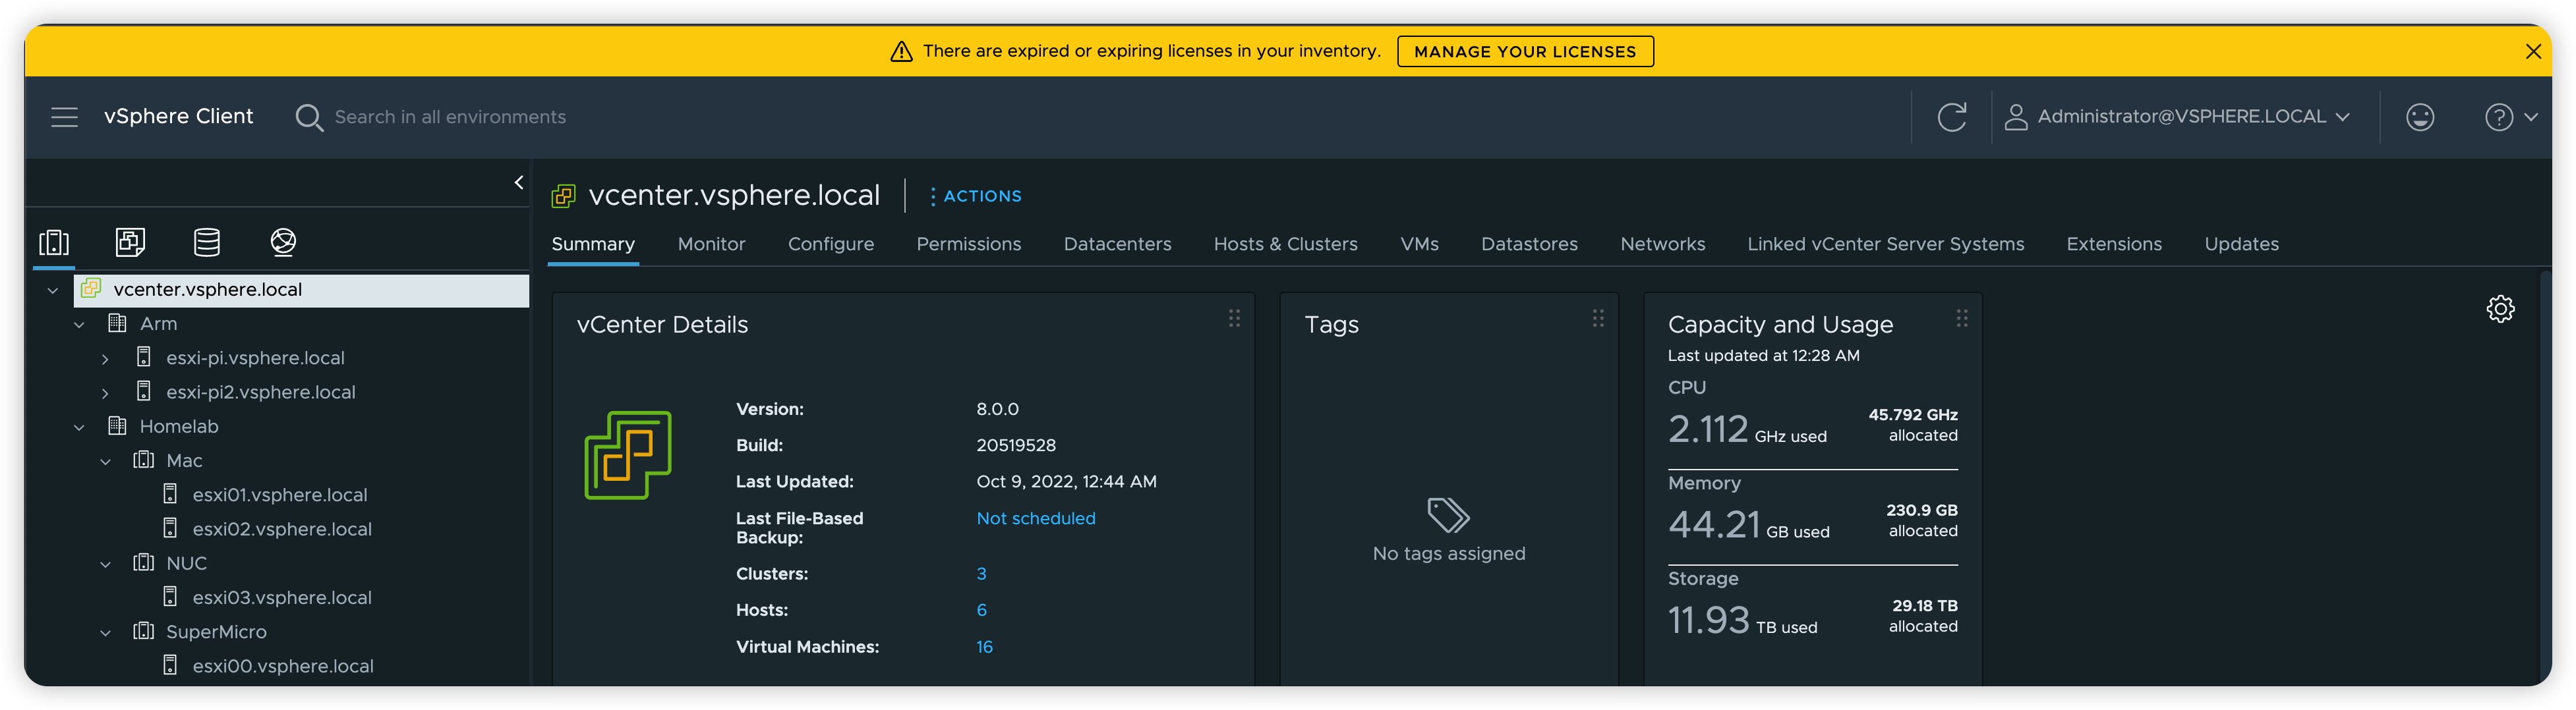Click the Mac cluster icon
2576x710 pixels.
tap(144, 459)
